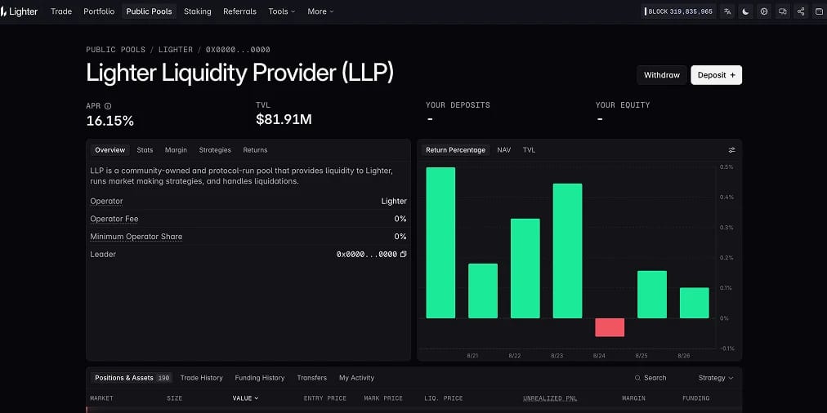Open the Referrals page
The image size is (827, 413).
(x=239, y=11)
